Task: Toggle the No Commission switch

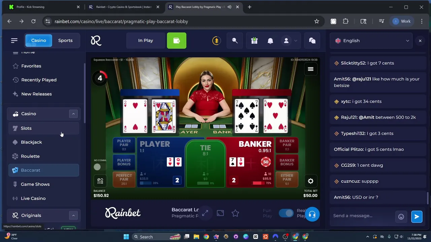Action: (x=97, y=167)
